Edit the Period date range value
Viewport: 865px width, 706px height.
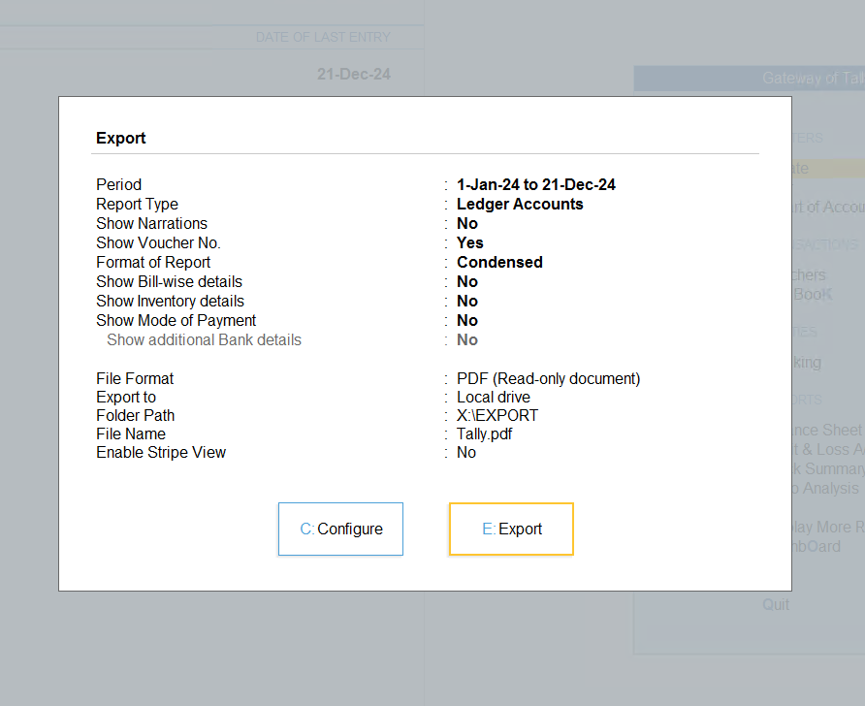point(536,184)
